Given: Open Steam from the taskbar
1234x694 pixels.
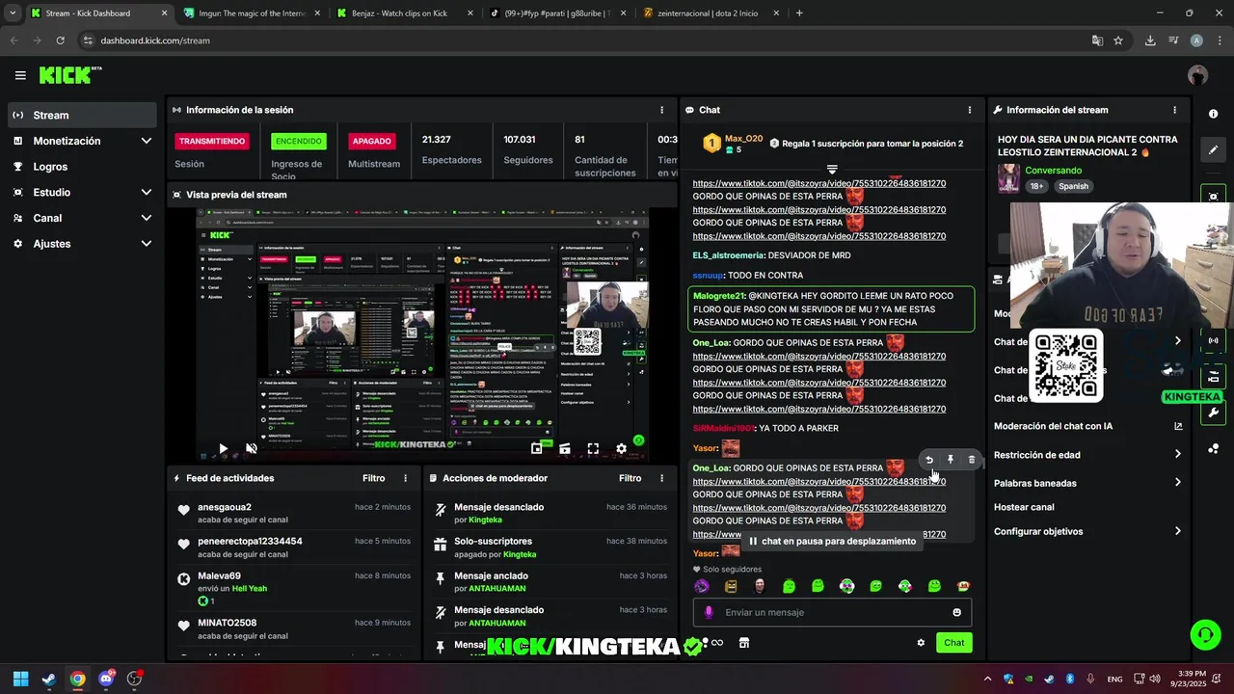Looking at the screenshot, I should (x=49, y=679).
